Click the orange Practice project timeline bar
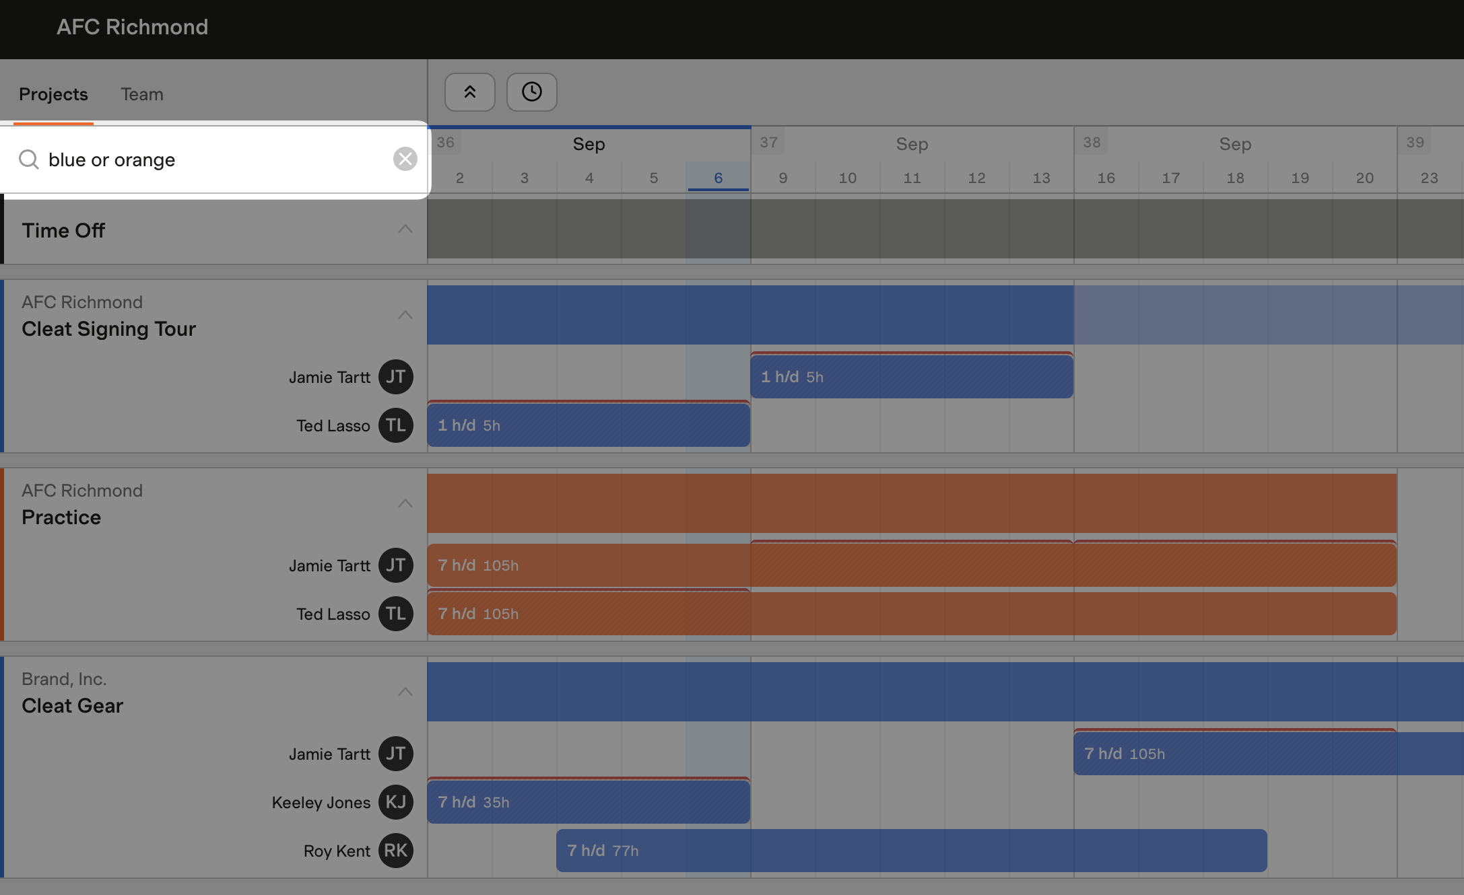This screenshot has height=895, width=1464. coord(912,503)
